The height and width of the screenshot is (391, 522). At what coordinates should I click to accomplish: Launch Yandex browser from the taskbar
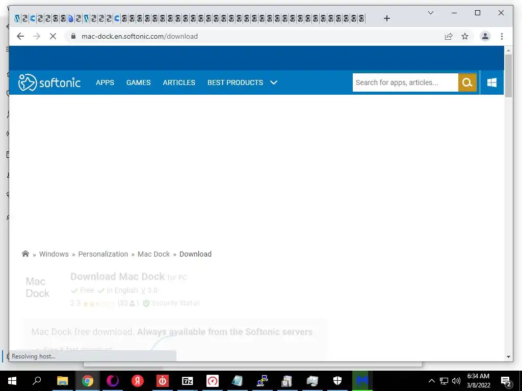[138, 381]
